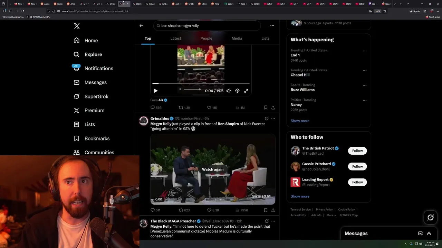Open options for End 1 trend
This screenshot has width=442, height=248.
(364, 51)
